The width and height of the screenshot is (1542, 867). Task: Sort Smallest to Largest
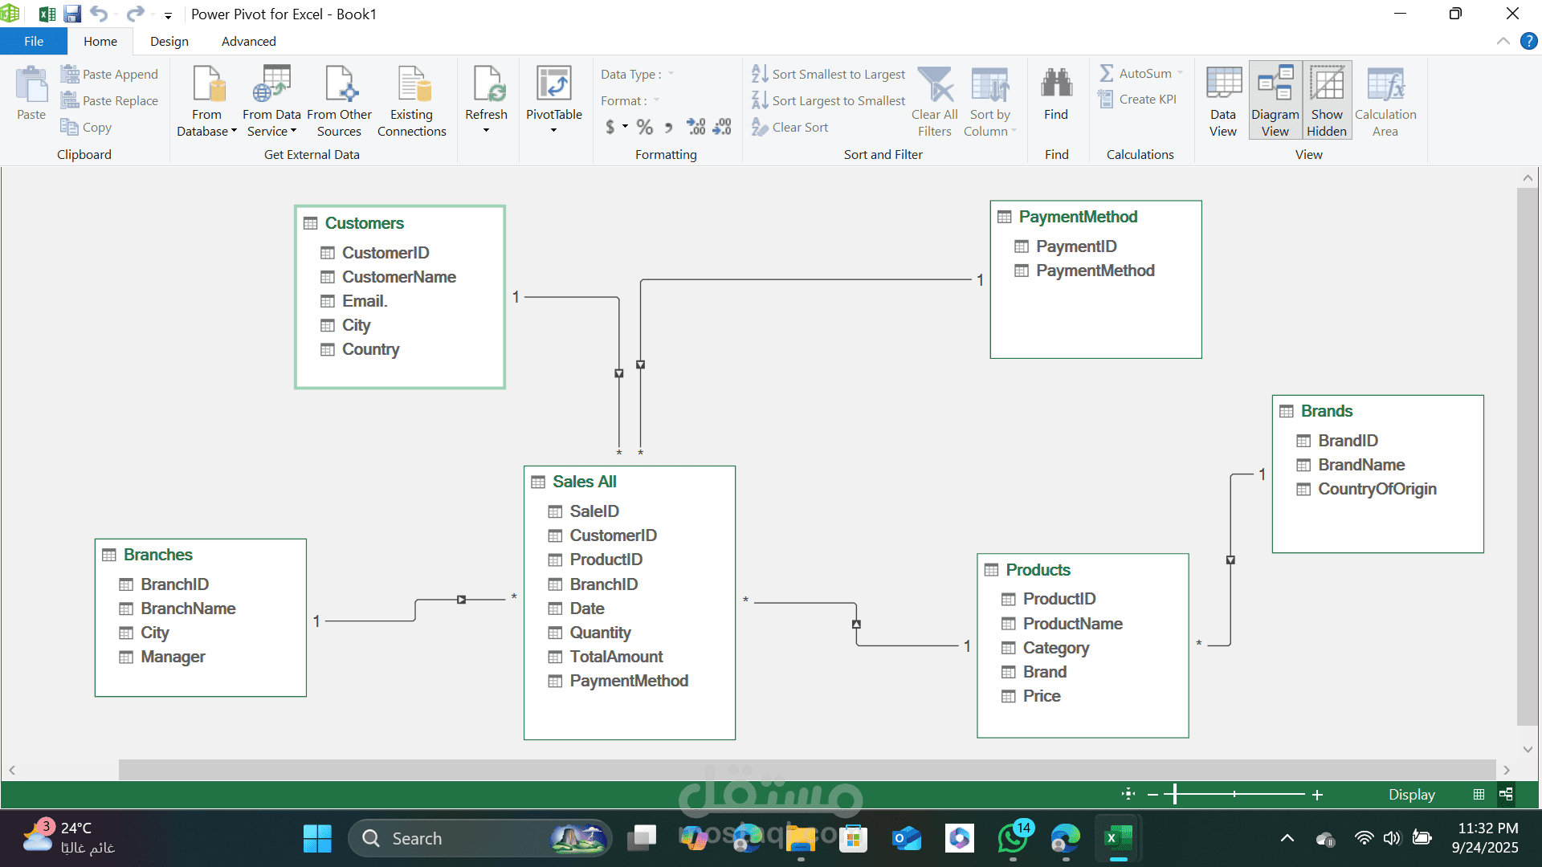point(828,74)
